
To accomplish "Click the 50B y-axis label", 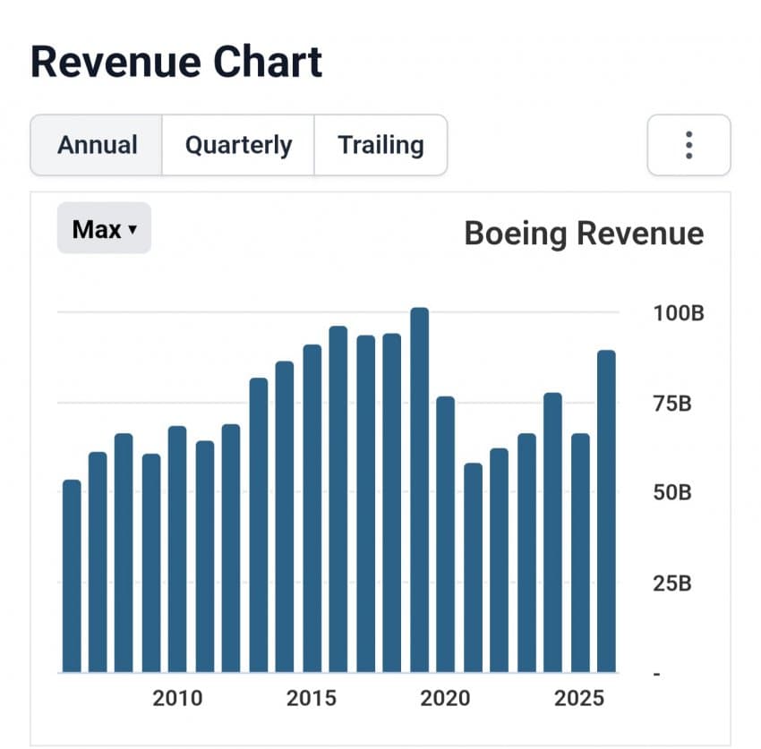I will coord(672,493).
